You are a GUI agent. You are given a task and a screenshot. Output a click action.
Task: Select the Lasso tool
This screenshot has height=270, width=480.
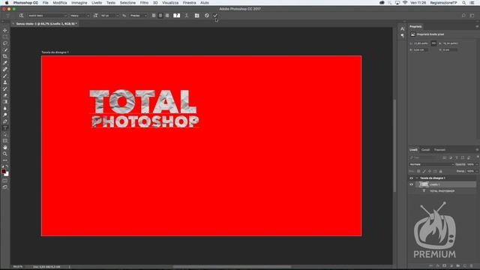(5, 43)
